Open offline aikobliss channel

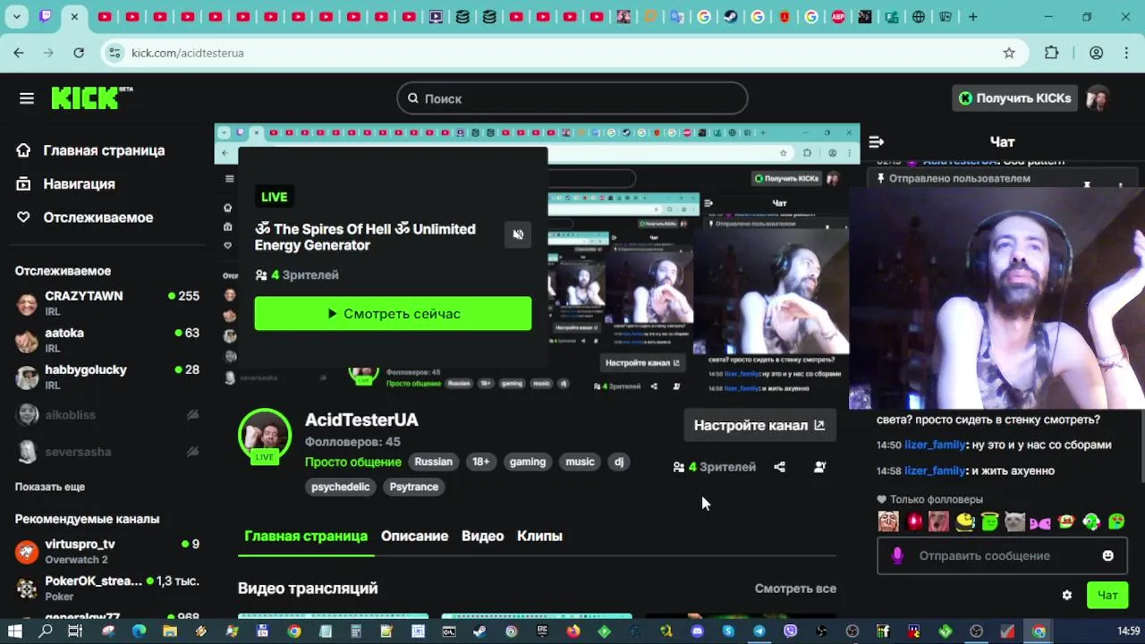(x=107, y=415)
